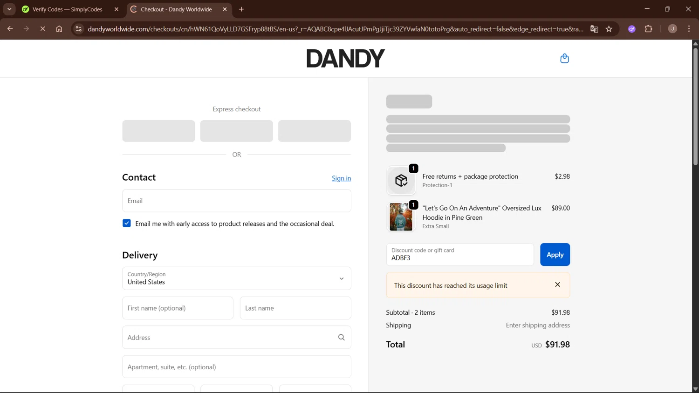Viewport: 699px width, 393px height.
Task: Click the address search magnifier icon
Action: point(341,338)
